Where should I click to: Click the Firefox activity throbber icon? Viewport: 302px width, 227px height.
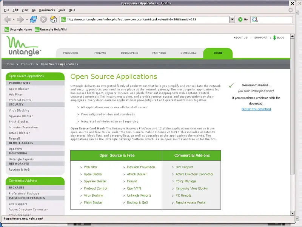coord(291,10)
